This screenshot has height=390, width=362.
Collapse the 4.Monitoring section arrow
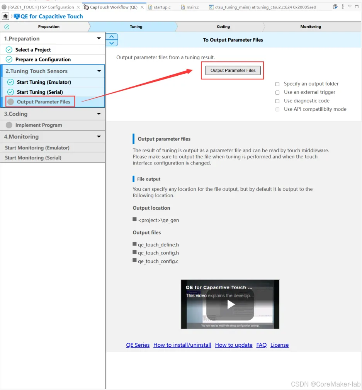click(x=99, y=137)
